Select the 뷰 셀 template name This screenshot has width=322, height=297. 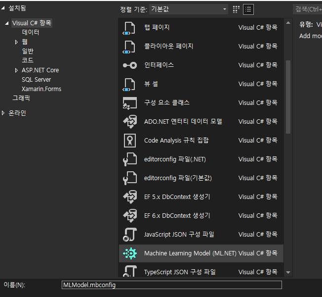click(151, 84)
